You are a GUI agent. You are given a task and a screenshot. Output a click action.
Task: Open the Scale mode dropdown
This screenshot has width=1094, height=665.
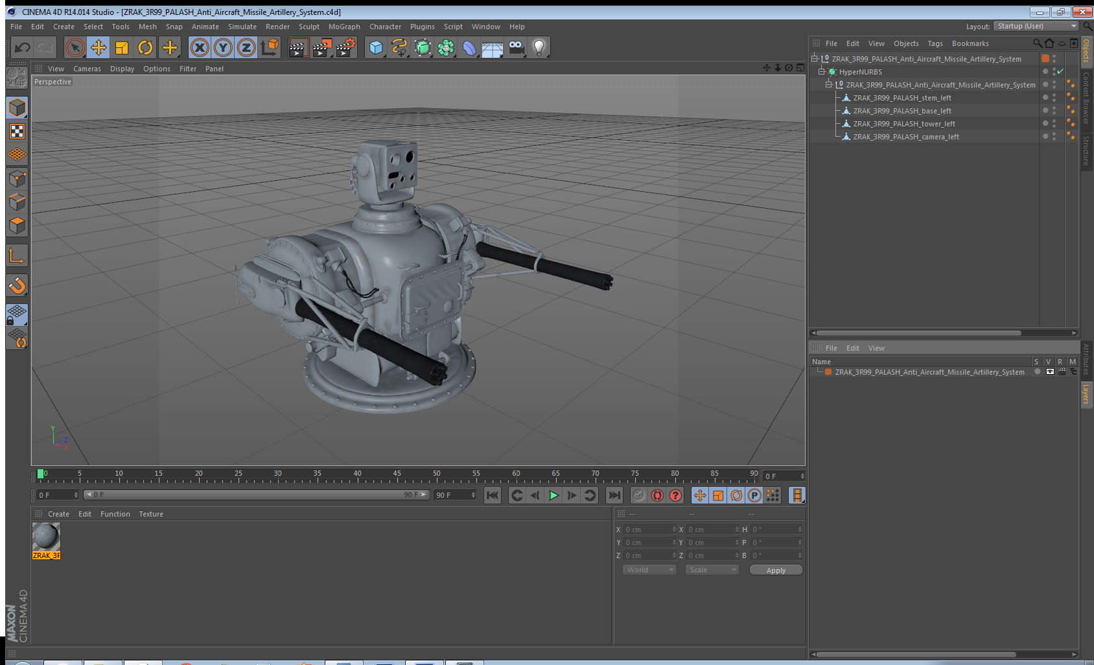pyautogui.click(x=712, y=570)
